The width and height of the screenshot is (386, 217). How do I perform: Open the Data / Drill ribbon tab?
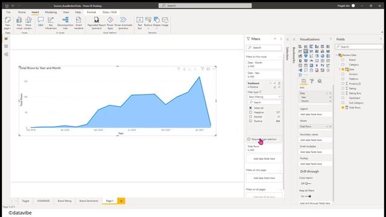tap(110, 12)
